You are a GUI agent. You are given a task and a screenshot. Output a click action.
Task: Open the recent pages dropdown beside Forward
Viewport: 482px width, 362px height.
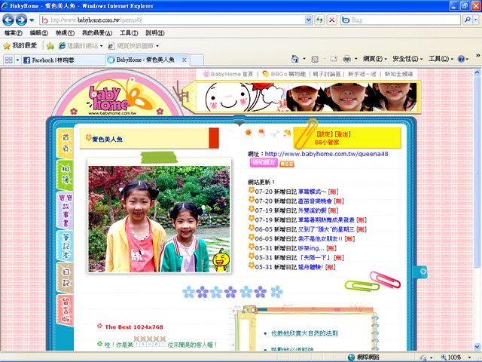tap(32, 20)
